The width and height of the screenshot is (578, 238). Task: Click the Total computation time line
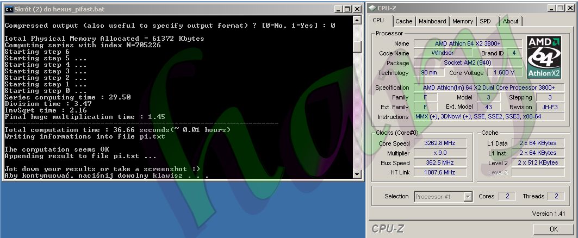click(x=117, y=130)
